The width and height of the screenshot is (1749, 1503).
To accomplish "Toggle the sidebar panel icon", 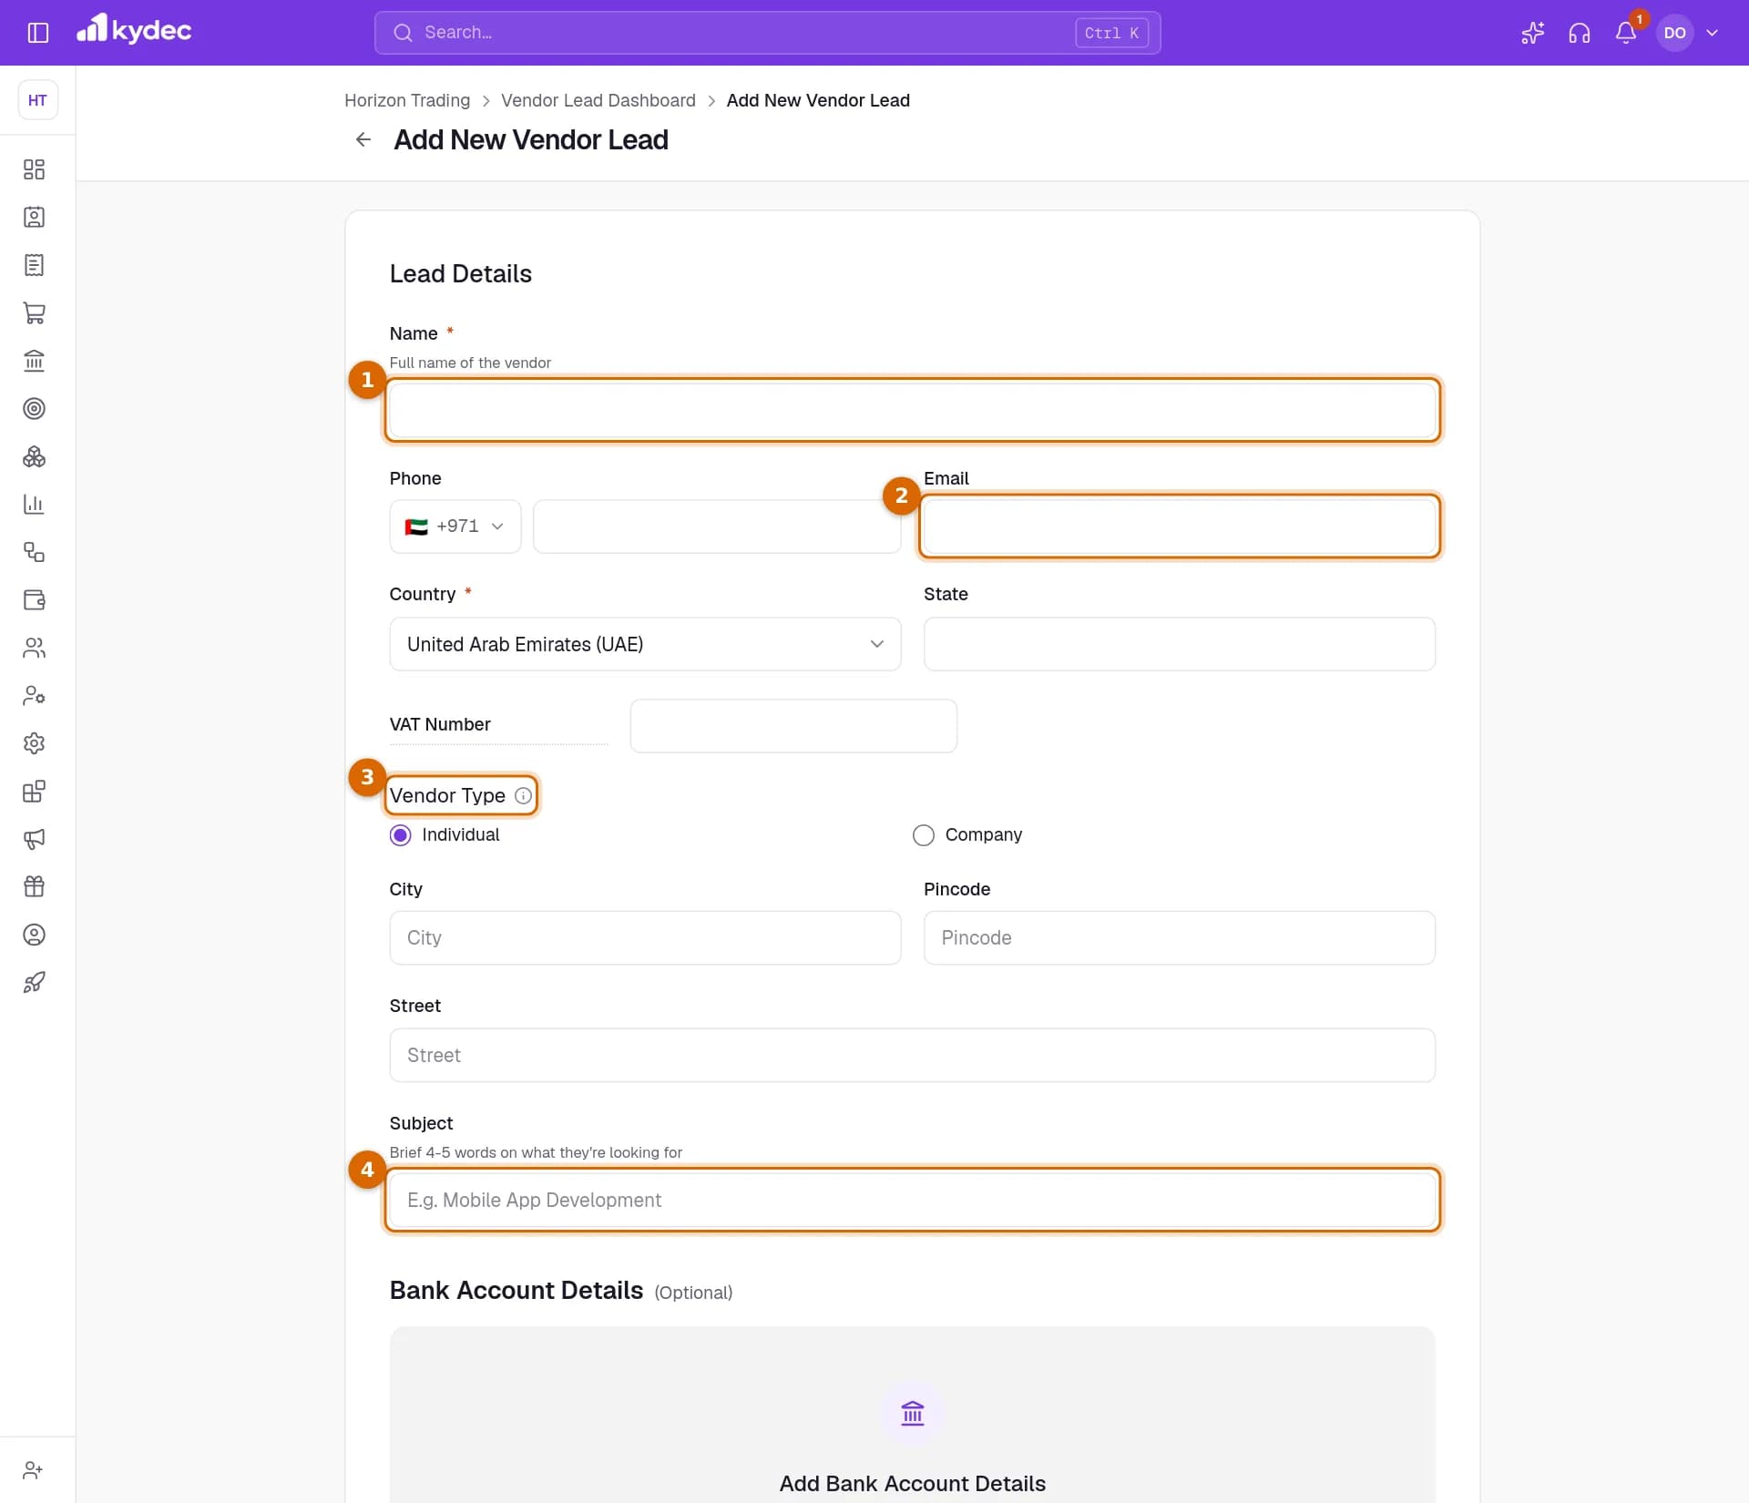I will point(37,33).
